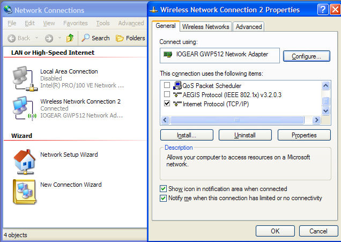The image size is (341, 242).
Task: Click the Properties dialog title bar icon
Action: (153, 10)
